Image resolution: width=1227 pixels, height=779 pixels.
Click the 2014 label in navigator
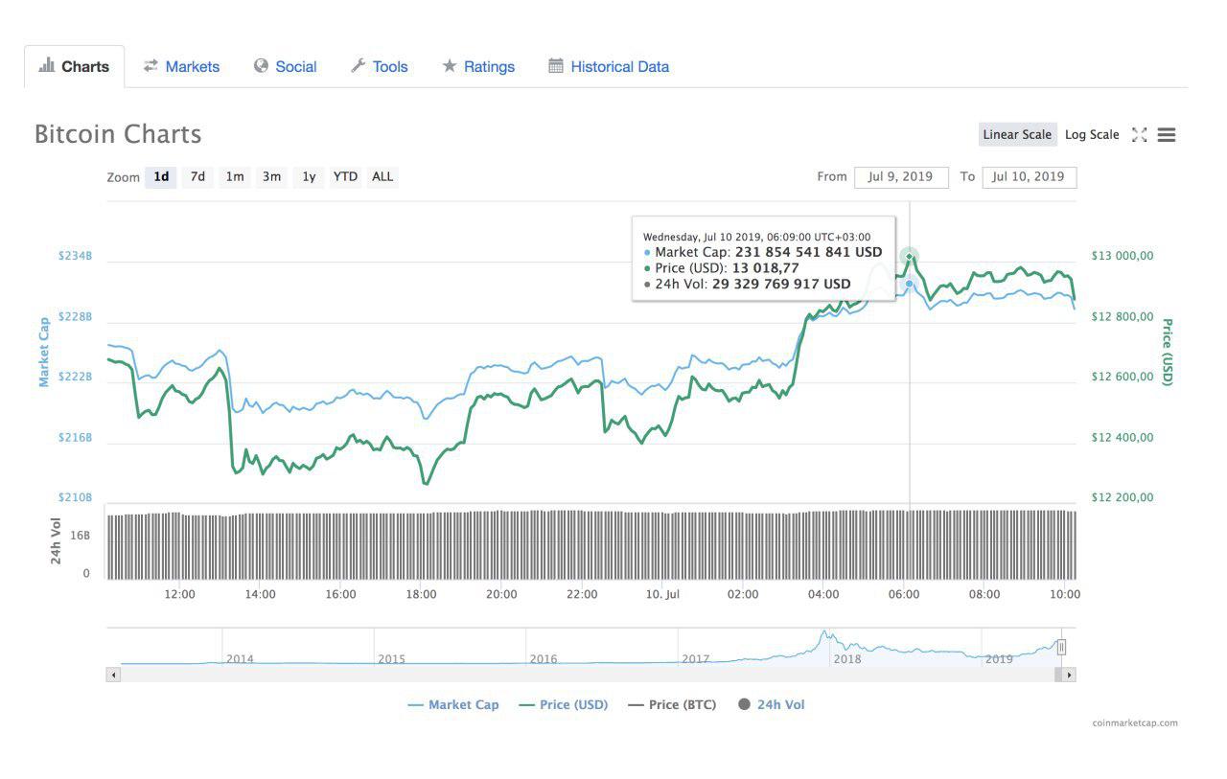[240, 658]
